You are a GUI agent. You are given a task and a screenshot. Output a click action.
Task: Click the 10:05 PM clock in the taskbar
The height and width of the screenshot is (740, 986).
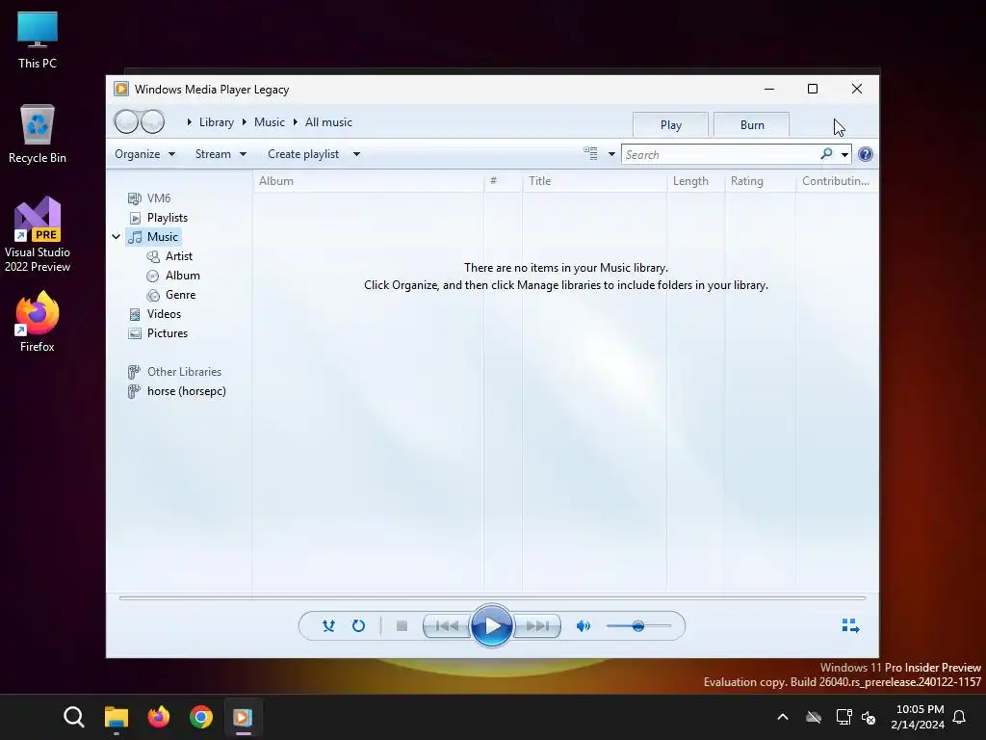(918, 717)
